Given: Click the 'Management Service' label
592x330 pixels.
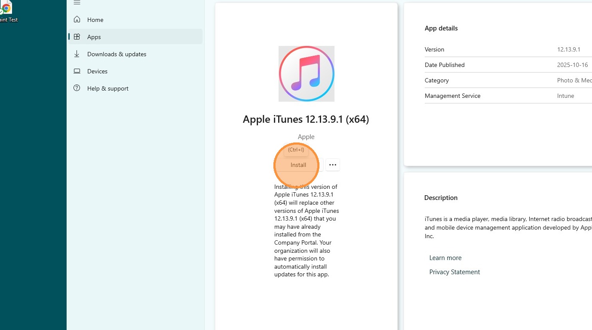Looking at the screenshot, I should click(453, 96).
